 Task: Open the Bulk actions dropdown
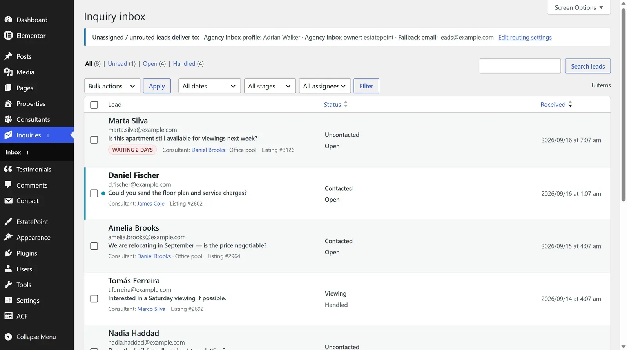(112, 86)
